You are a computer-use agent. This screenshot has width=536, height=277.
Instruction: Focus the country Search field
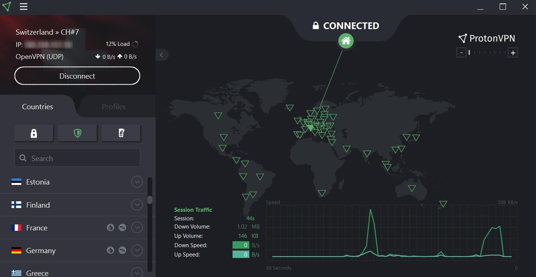[77, 158]
